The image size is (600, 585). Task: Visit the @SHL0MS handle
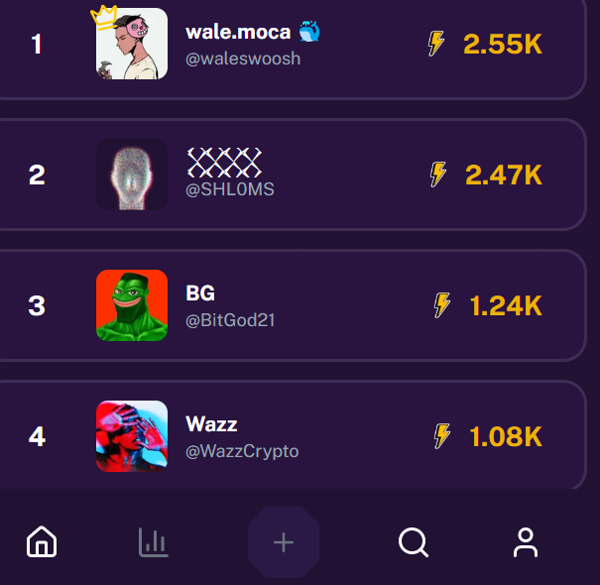click(x=230, y=189)
